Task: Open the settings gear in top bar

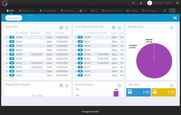Action: point(177,3)
